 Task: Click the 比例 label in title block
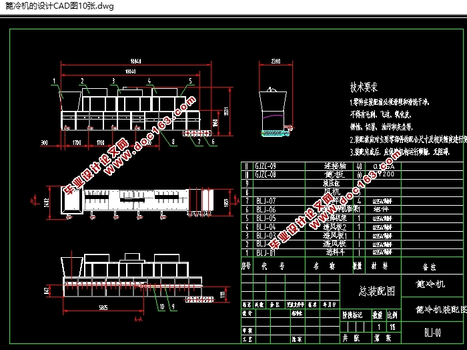point(392,315)
